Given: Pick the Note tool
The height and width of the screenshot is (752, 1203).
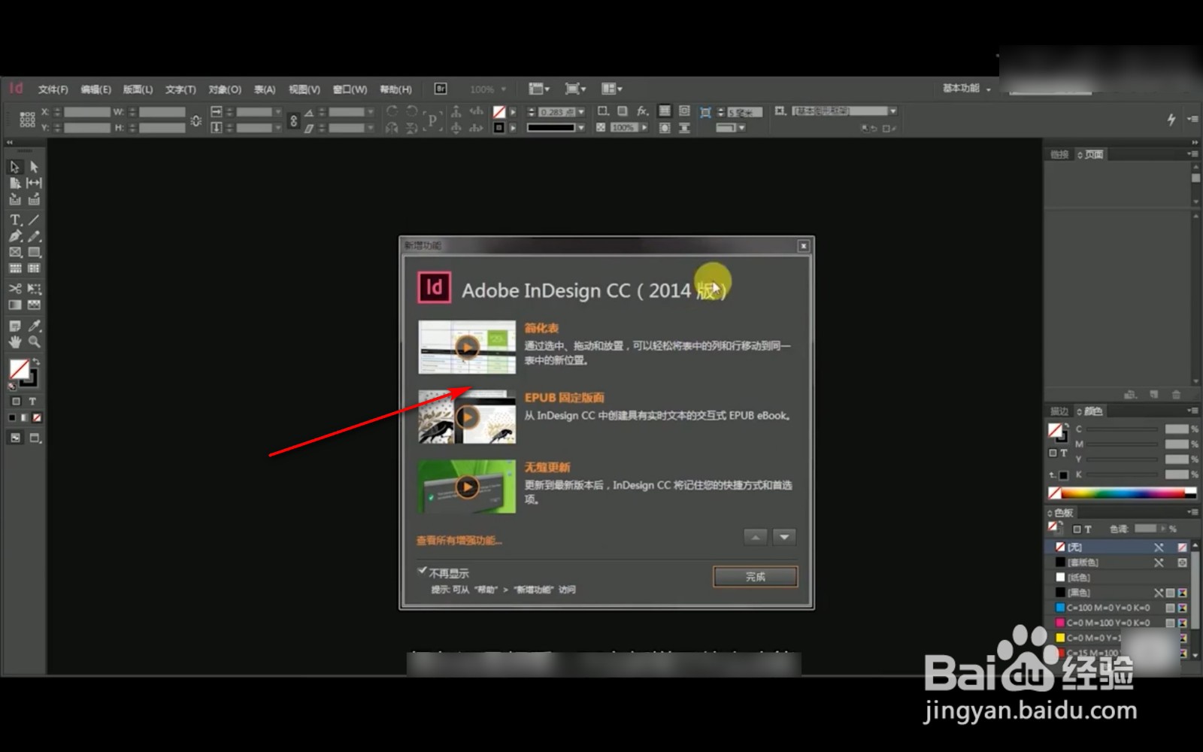Looking at the screenshot, I should (15, 326).
